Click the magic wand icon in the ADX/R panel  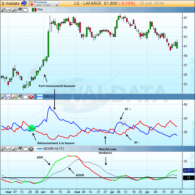[x=14, y=149]
